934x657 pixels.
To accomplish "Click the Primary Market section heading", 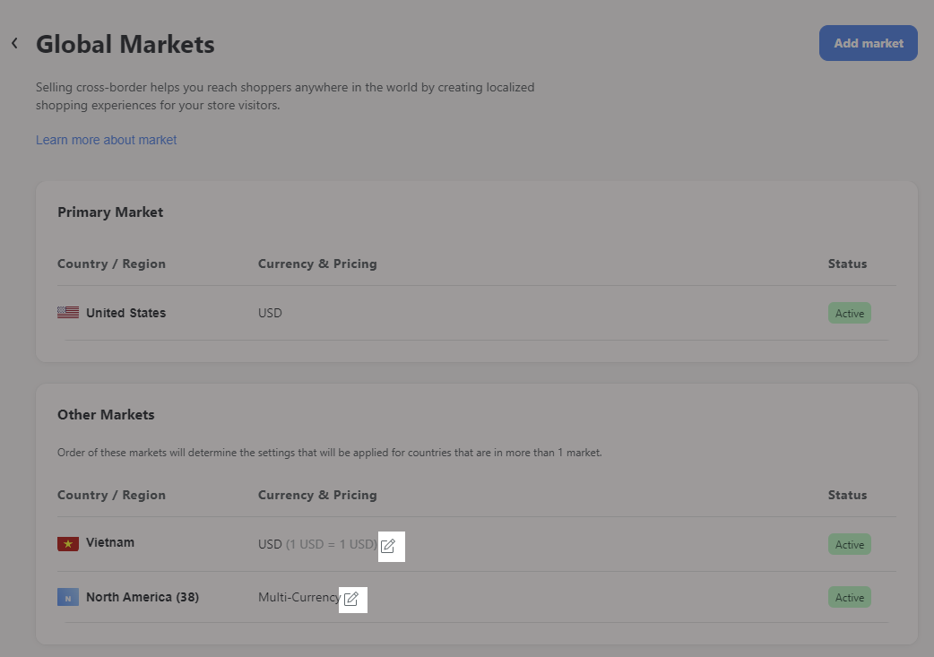I will tap(110, 212).
